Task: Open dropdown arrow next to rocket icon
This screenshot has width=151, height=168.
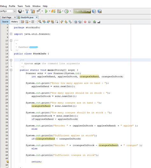Action: coord(42,11)
